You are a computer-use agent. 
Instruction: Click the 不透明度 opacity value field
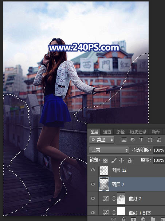pos(159,150)
